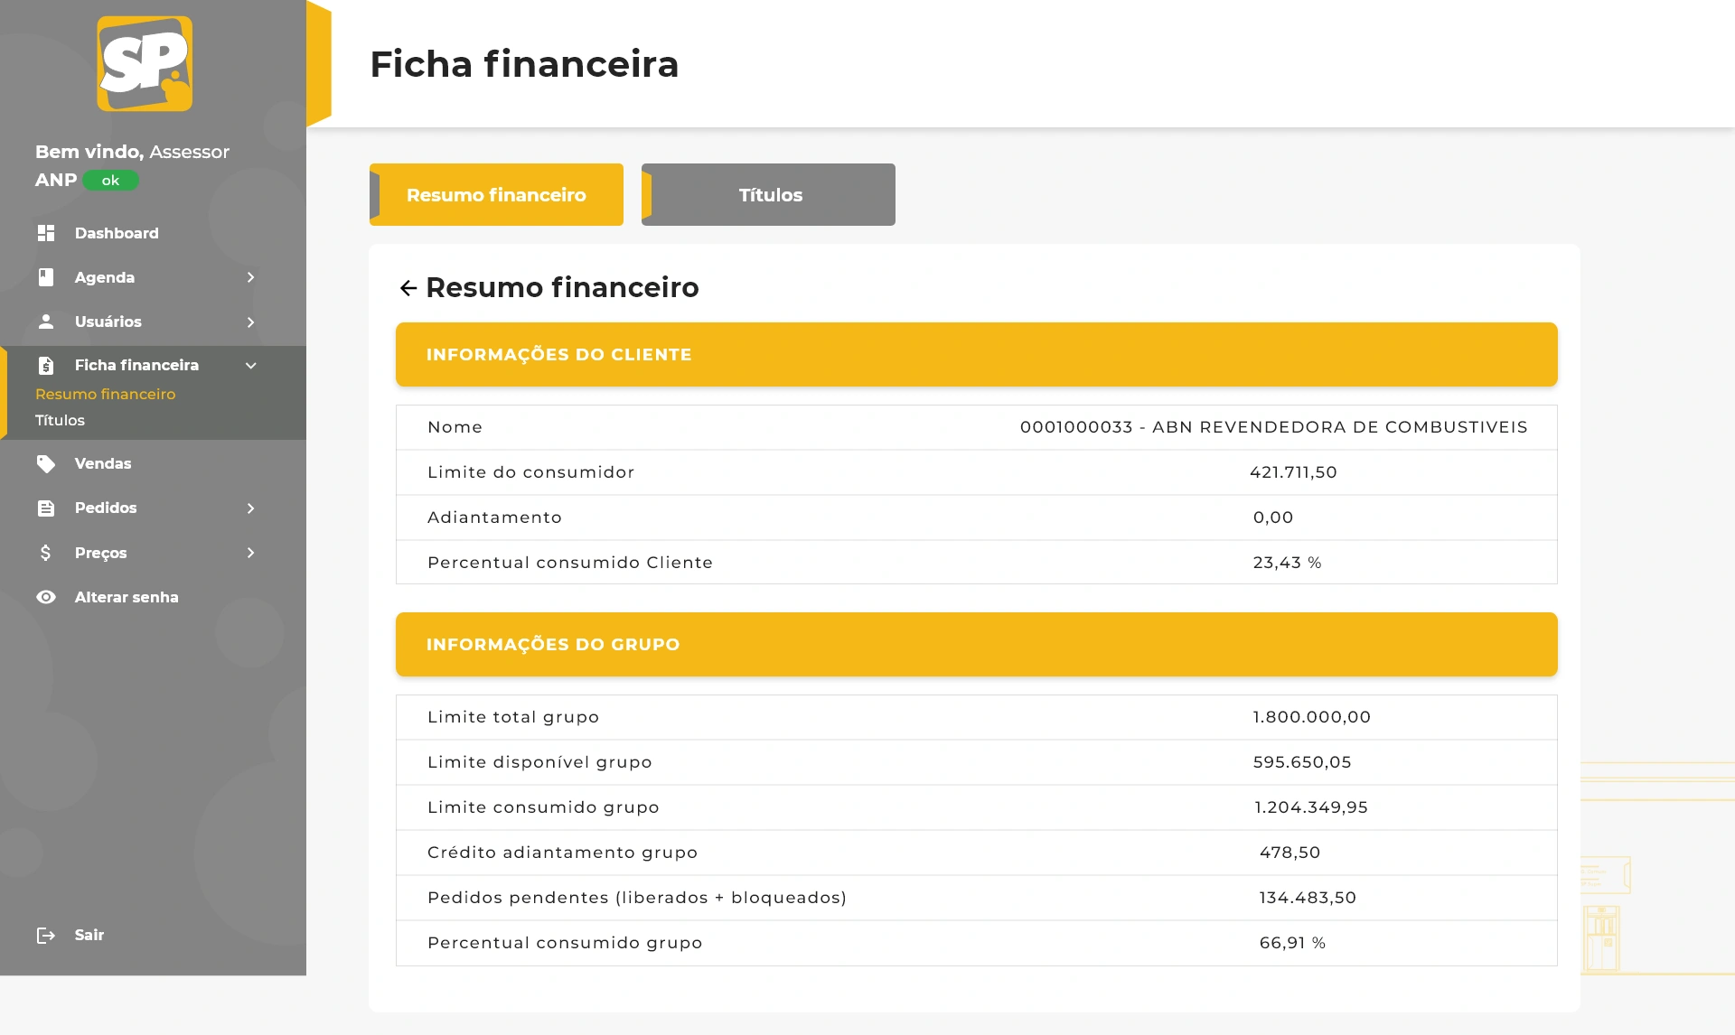Click the Vendas tag icon
This screenshot has height=1035, width=1735.
point(46,464)
